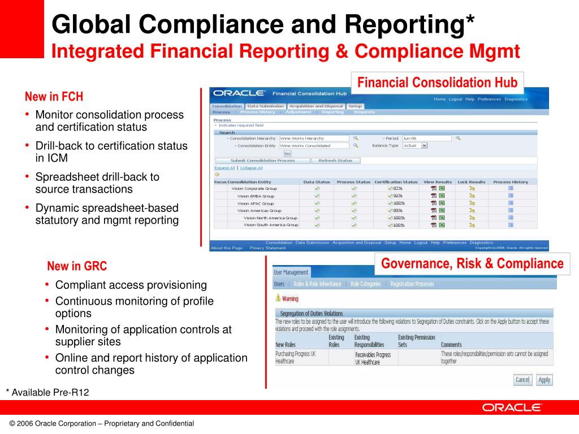
Task: Lock results for Vision North America Group
Action: coord(472,218)
